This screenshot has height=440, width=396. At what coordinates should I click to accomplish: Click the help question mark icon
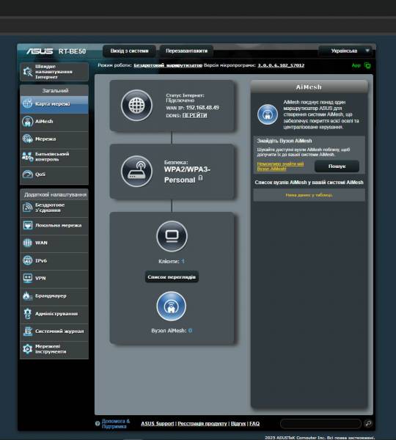coord(98,423)
